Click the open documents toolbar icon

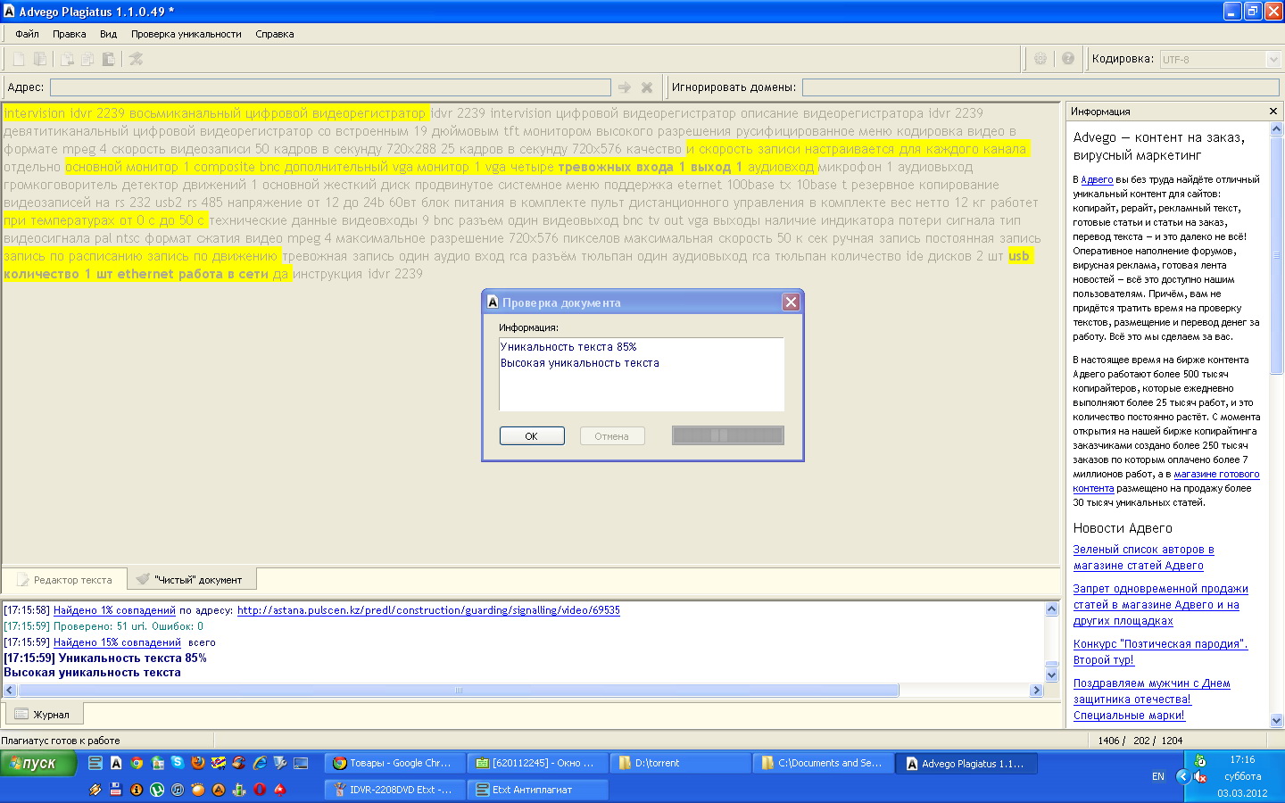pyautogui.click(x=40, y=59)
